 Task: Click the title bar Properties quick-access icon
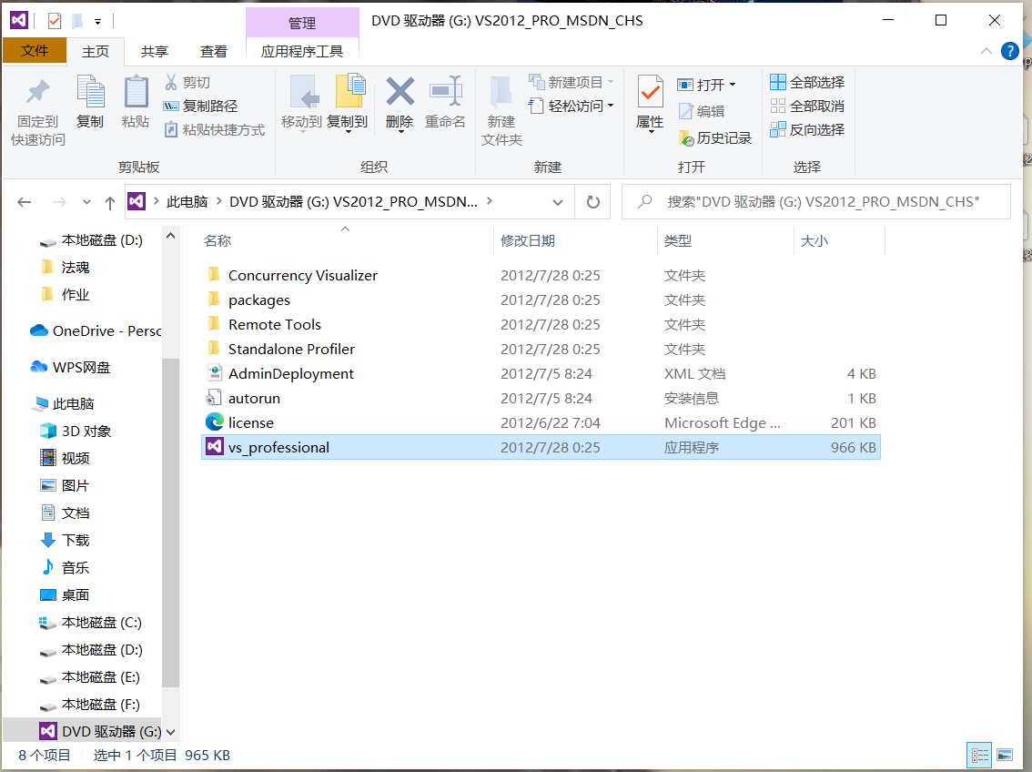[55, 21]
